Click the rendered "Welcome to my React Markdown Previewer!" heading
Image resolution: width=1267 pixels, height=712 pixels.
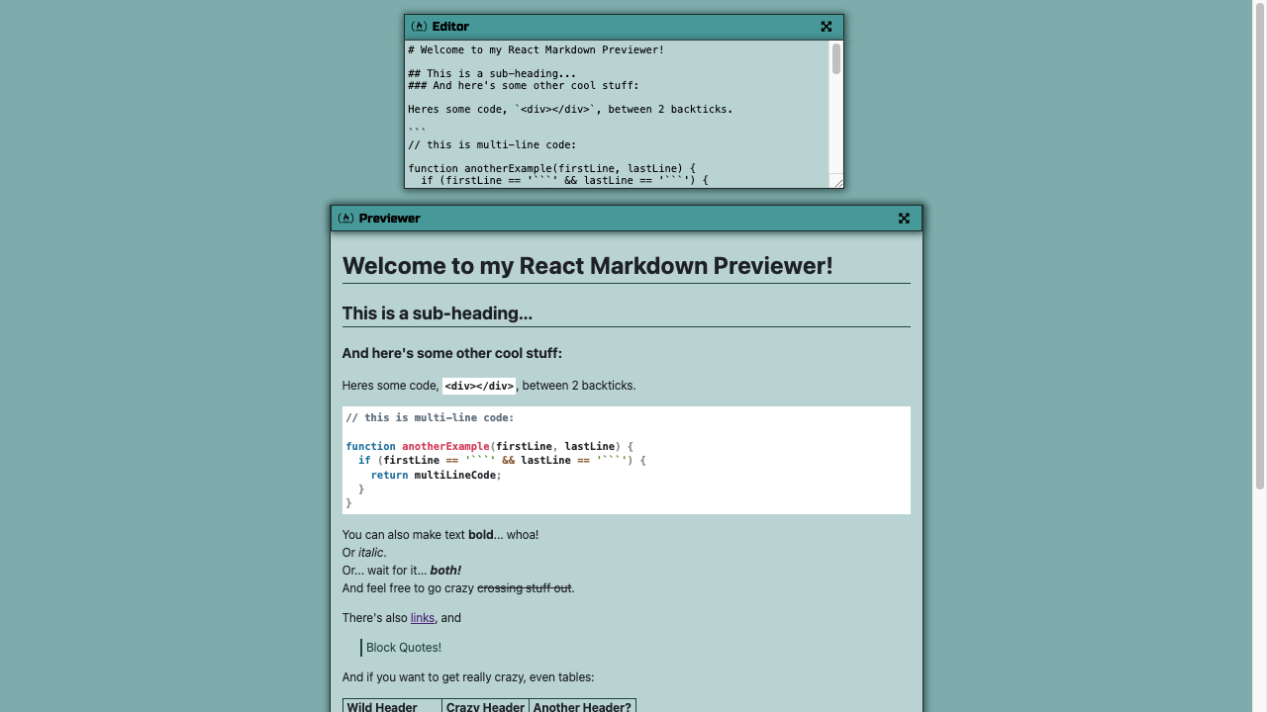[588, 266]
